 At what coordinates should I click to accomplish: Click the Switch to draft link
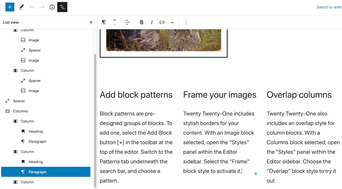(329, 7)
